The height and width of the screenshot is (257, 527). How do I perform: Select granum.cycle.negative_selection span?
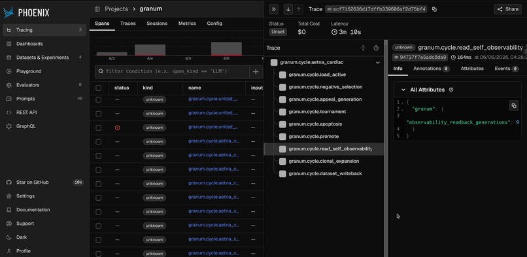[324, 87]
